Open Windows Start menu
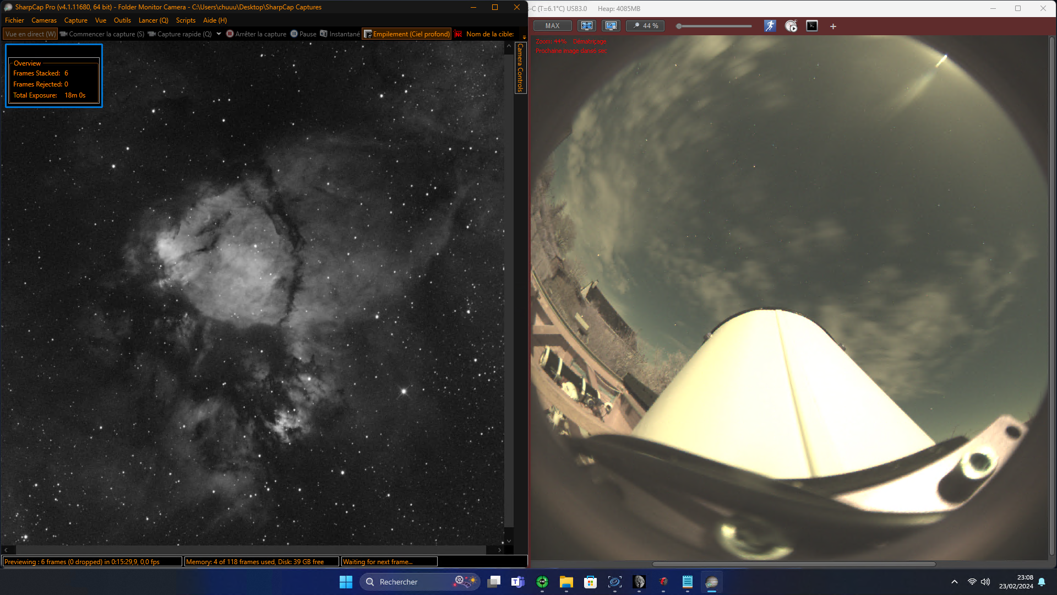 [346, 582]
